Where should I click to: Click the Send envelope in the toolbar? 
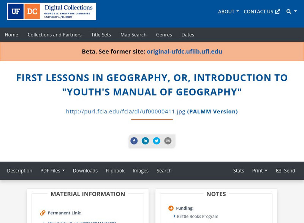coord(285,171)
